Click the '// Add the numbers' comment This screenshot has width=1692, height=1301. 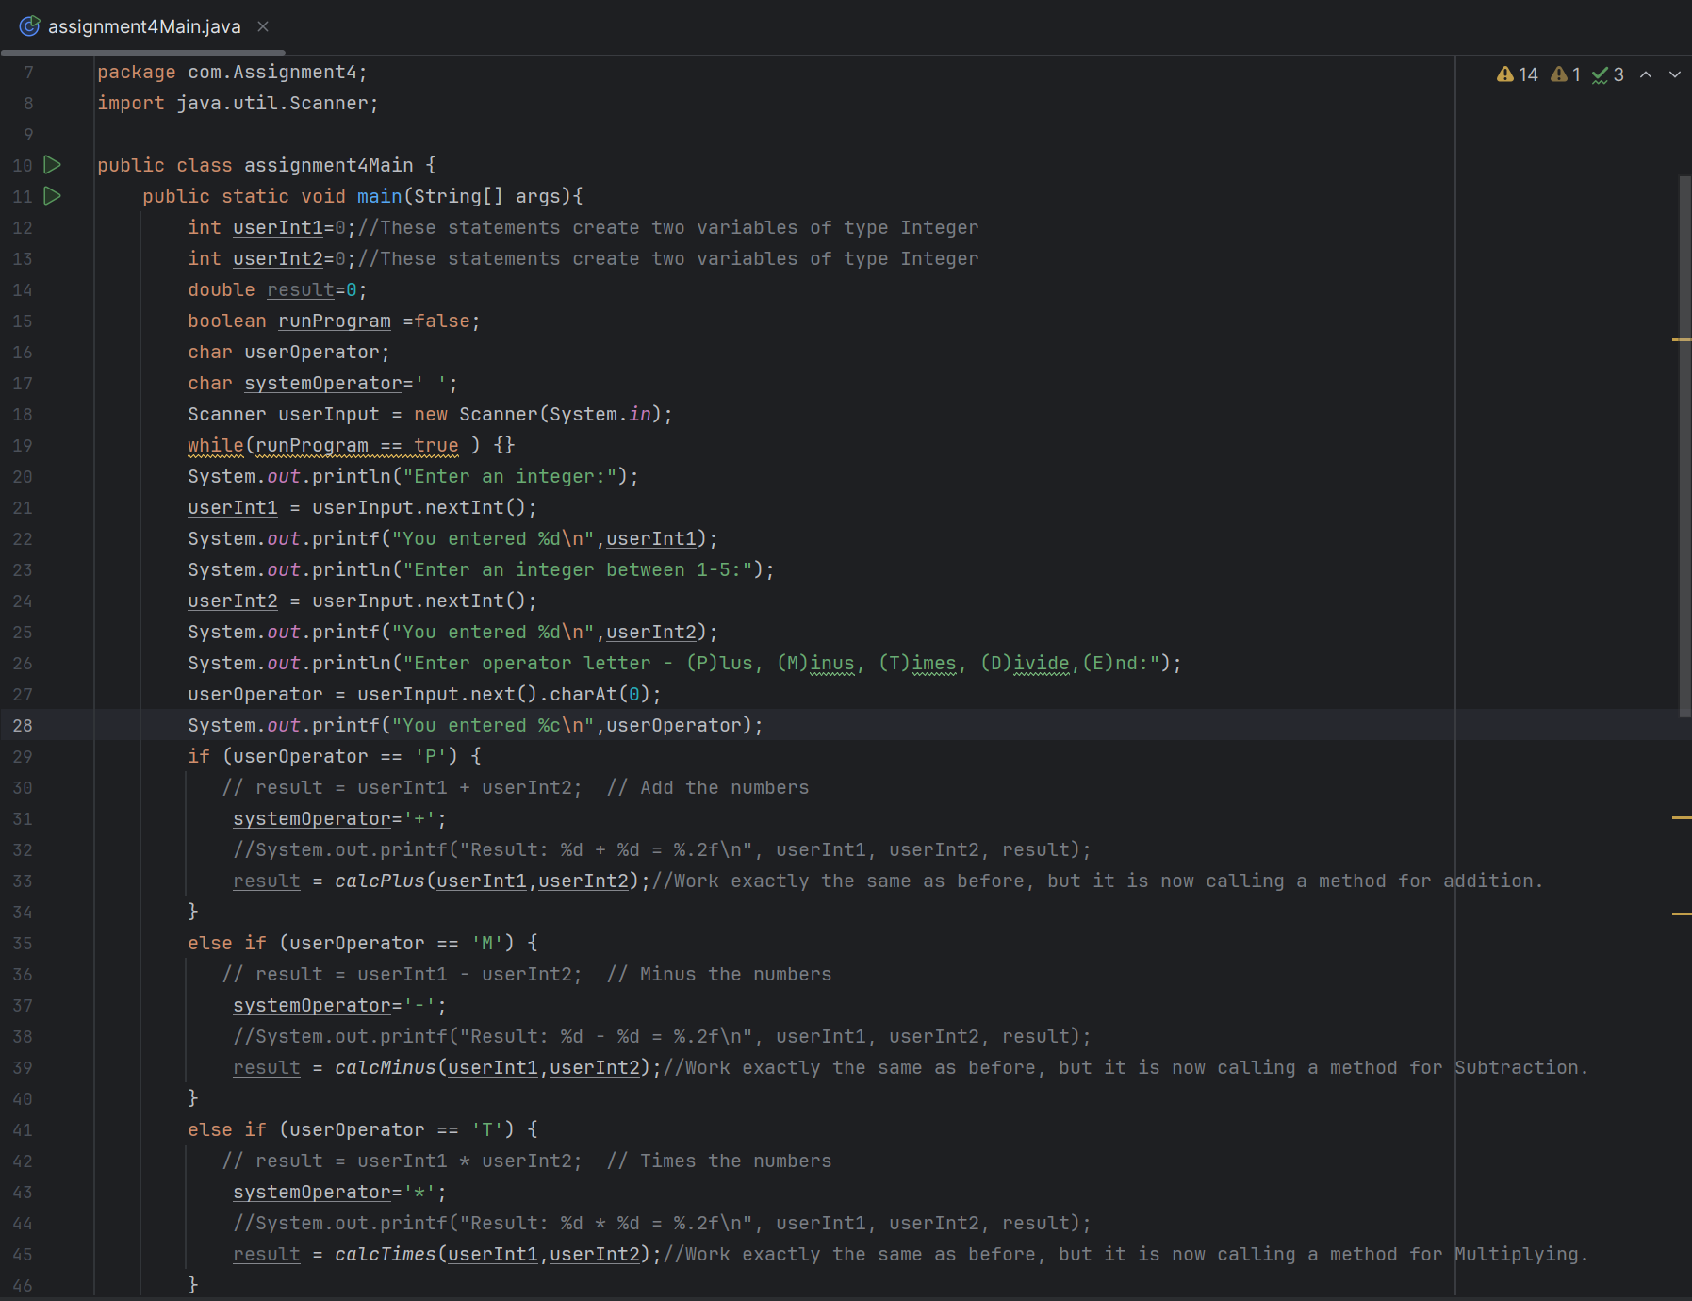tap(708, 787)
